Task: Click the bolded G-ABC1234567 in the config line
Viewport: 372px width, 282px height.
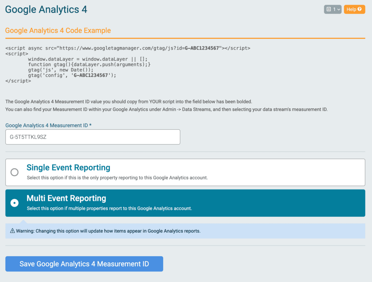Action: pyautogui.click(x=90, y=75)
